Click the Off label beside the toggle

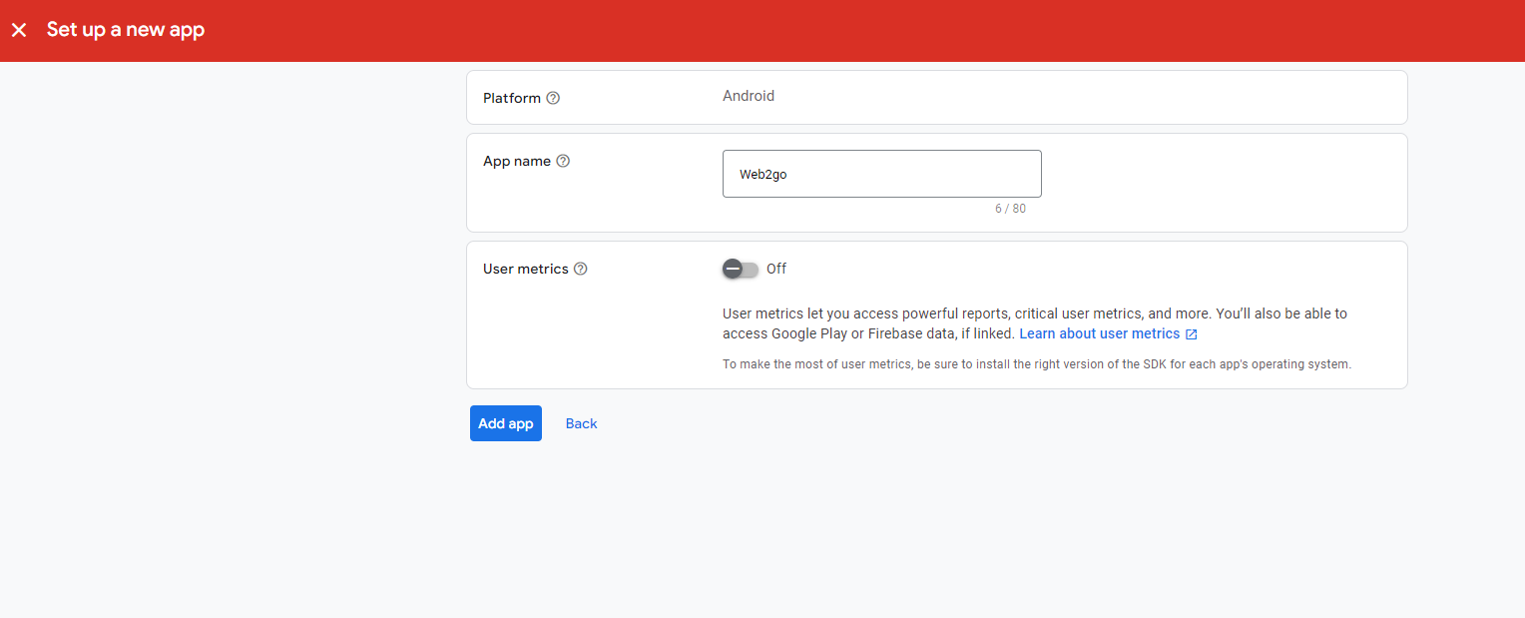[x=776, y=269]
